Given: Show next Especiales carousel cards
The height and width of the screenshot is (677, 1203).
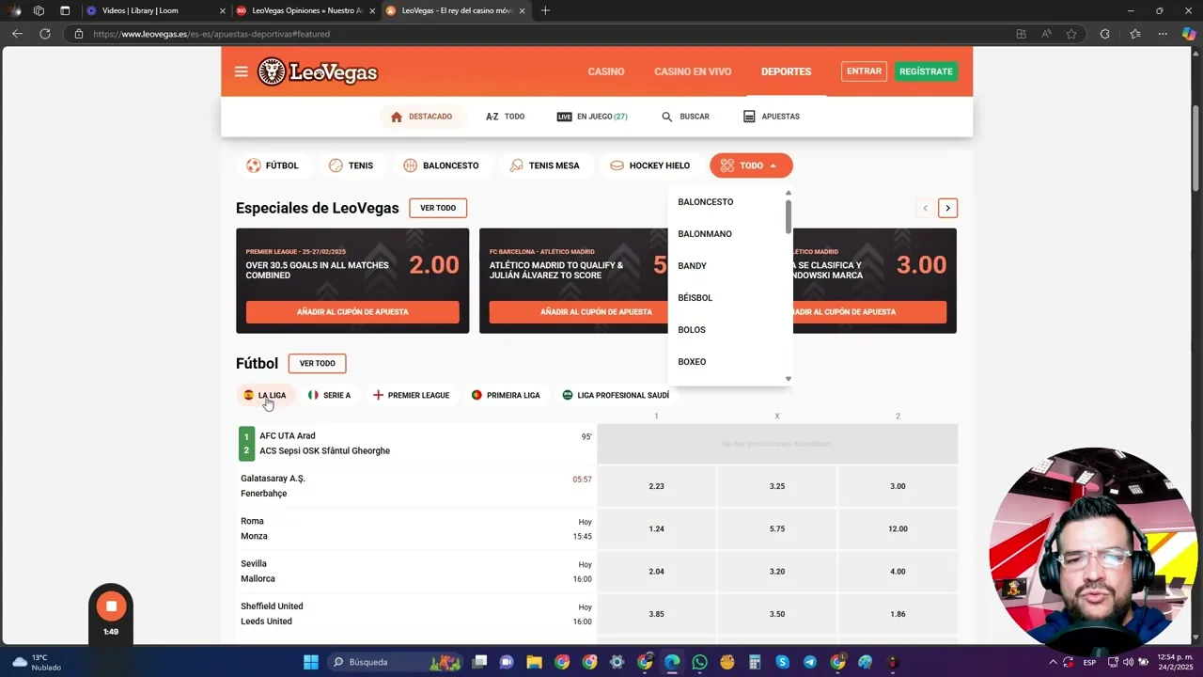Looking at the screenshot, I should (x=947, y=208).
